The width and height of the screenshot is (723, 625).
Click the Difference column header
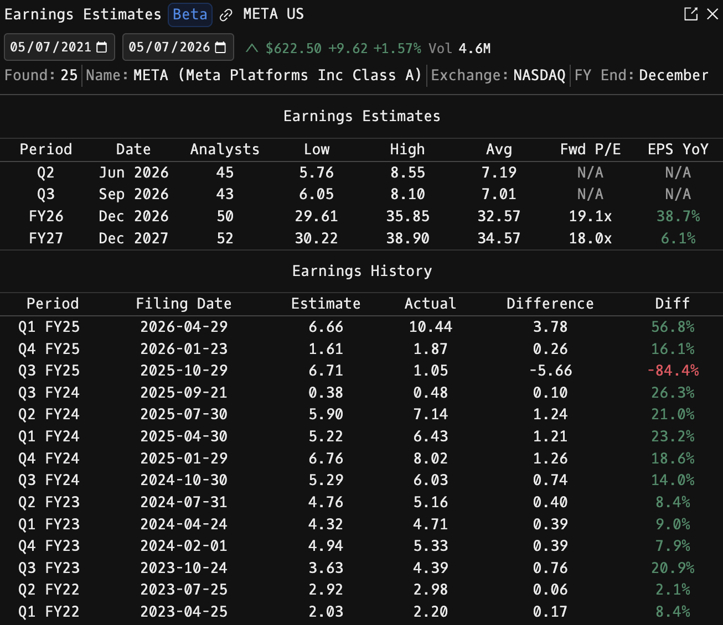(x=550, y=304)
